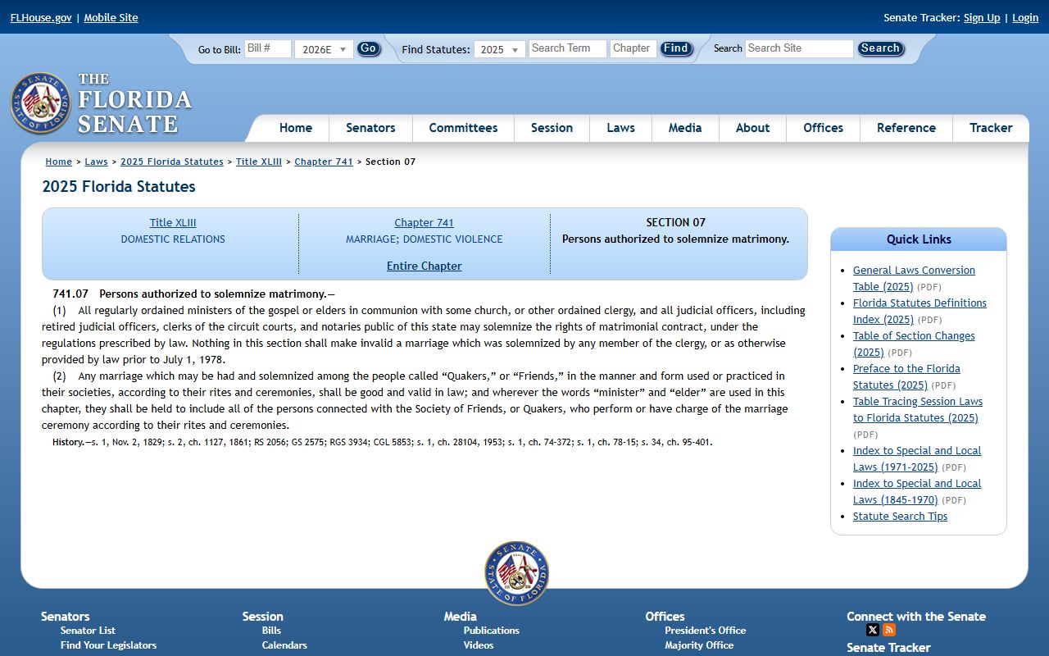Click the Login link
The width and height of the screenshot is (1049, 656).
coord(1025,17)
